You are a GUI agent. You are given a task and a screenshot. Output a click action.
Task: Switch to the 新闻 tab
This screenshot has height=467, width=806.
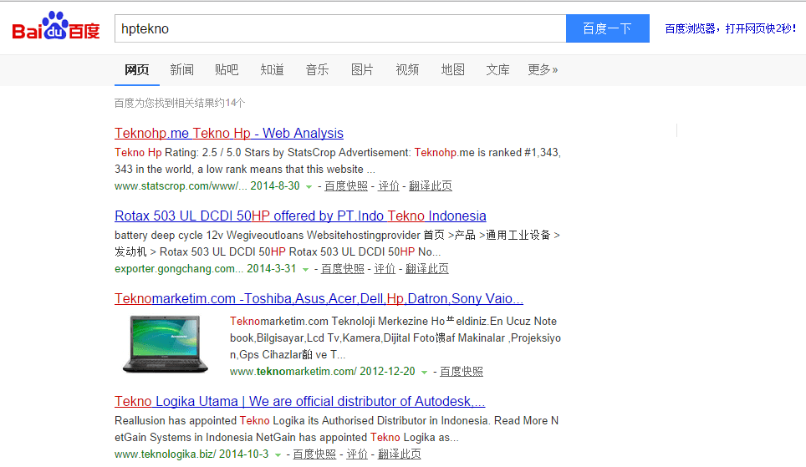(182, 70)
